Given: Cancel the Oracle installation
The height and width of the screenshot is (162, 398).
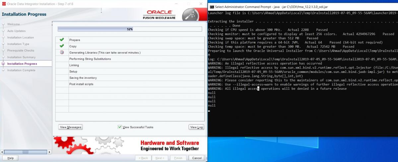Looking at the screenshot, I should pos(197,158).
